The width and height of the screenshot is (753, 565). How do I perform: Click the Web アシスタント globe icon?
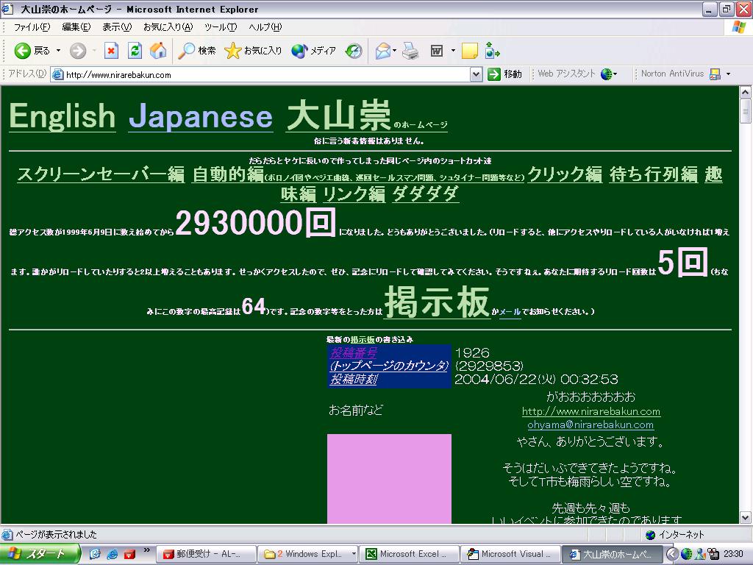(x=607, y=74)
